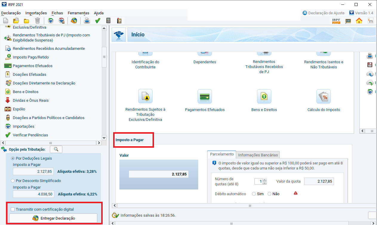
Task: Open Doações a Partidos Políticos e Candidatos
Action: click(x=49, y=118)
